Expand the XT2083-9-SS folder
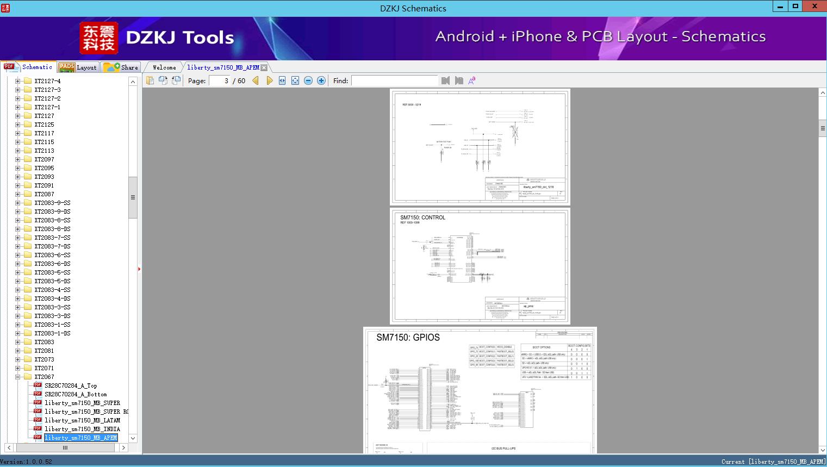This screenshot has width=827, height=467. (x=17, y=203)
